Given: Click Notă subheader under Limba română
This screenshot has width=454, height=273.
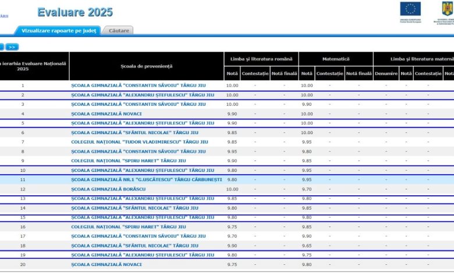Looking at the screenshot, I should (x=232, y=73).
